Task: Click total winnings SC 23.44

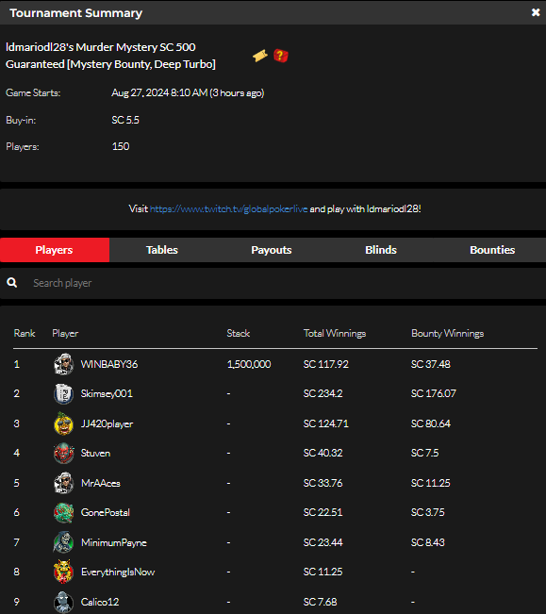Action: point(323,542)
